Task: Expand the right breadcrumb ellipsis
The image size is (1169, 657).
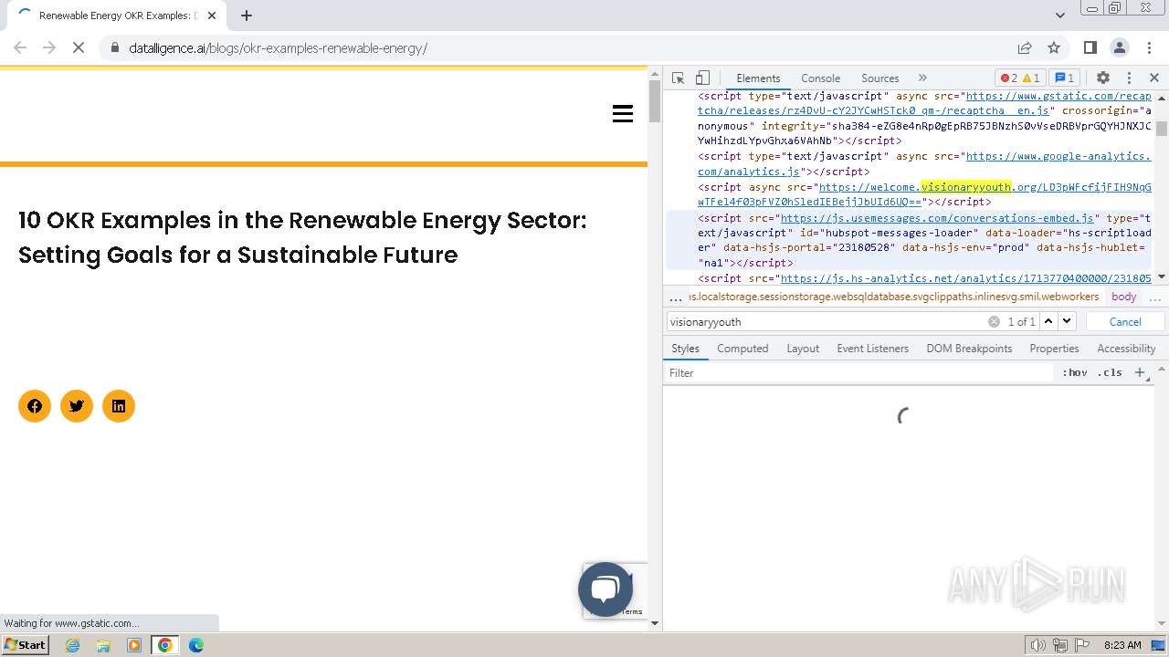Action: tap(1154, 297)
